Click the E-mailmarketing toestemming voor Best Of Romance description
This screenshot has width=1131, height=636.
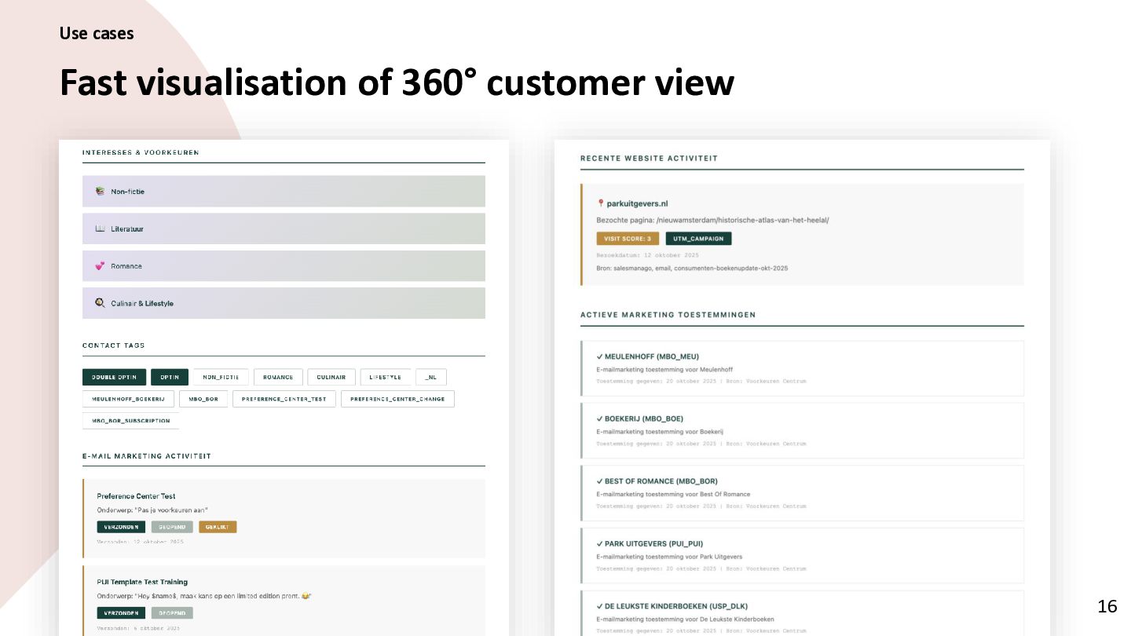pos(673,495)
